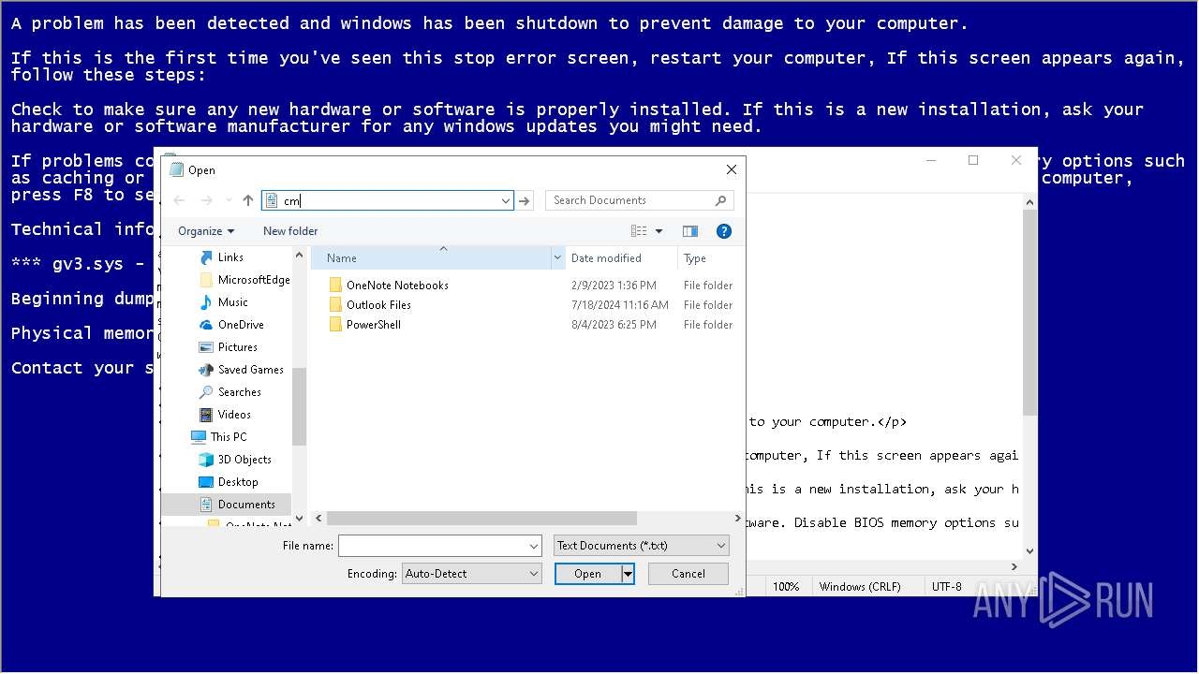Image resolution: width=1199 pixels, height=674 pixels.
Task: Click the address bar go-to arrow
Action: point(525,200)
